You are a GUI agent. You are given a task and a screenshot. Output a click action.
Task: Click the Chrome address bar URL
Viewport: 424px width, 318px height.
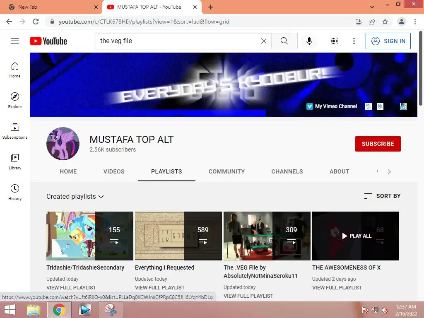tap(144, 22)
